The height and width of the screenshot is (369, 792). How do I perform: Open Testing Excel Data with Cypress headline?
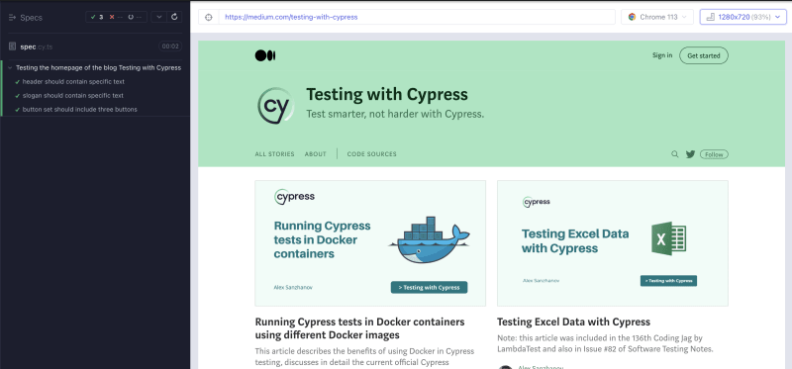573,323
